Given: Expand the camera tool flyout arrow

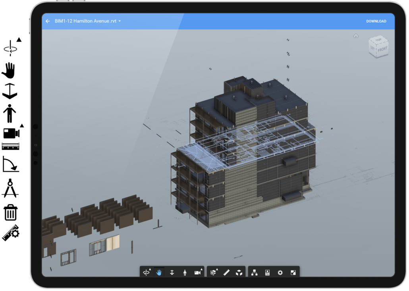Looking at the screenshot, I should 201,269.
